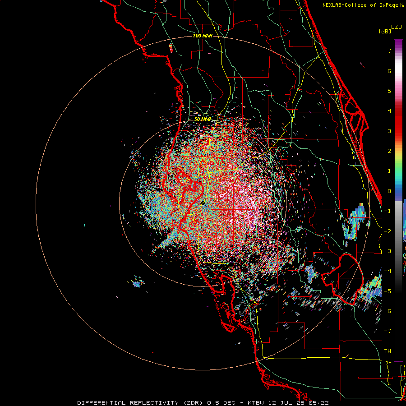
Task: Click the red-outlined lake near the bottom right
Action: 342,280
